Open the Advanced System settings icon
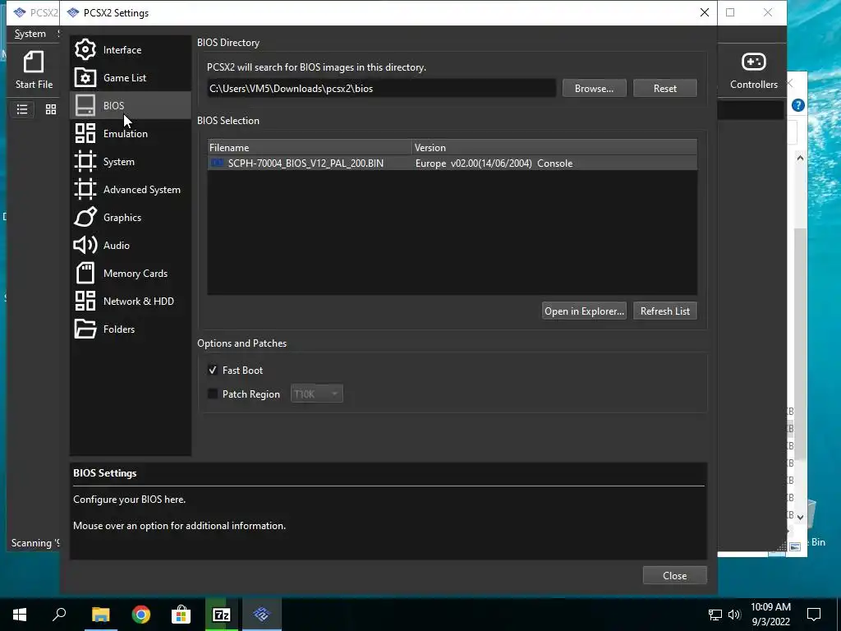The height and width of the screenshot is (631, 841). point(85,189)
